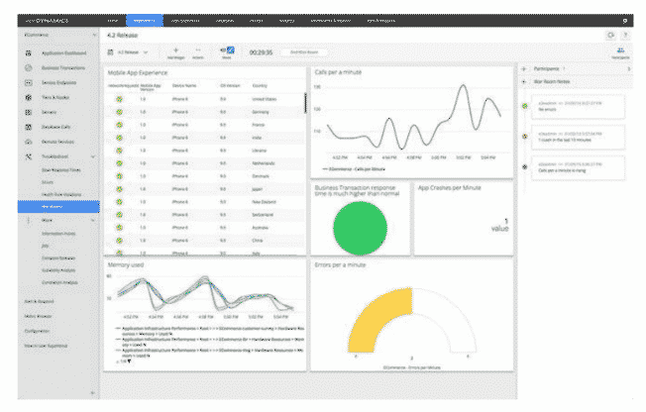Click the Servers icon in sidebar
Viewport: 646px width, 412px height.
[29, 113]
